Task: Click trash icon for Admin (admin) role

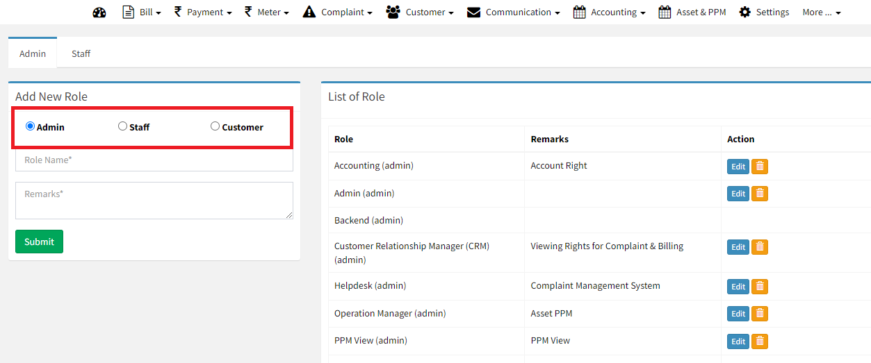Action: (760, 194)
